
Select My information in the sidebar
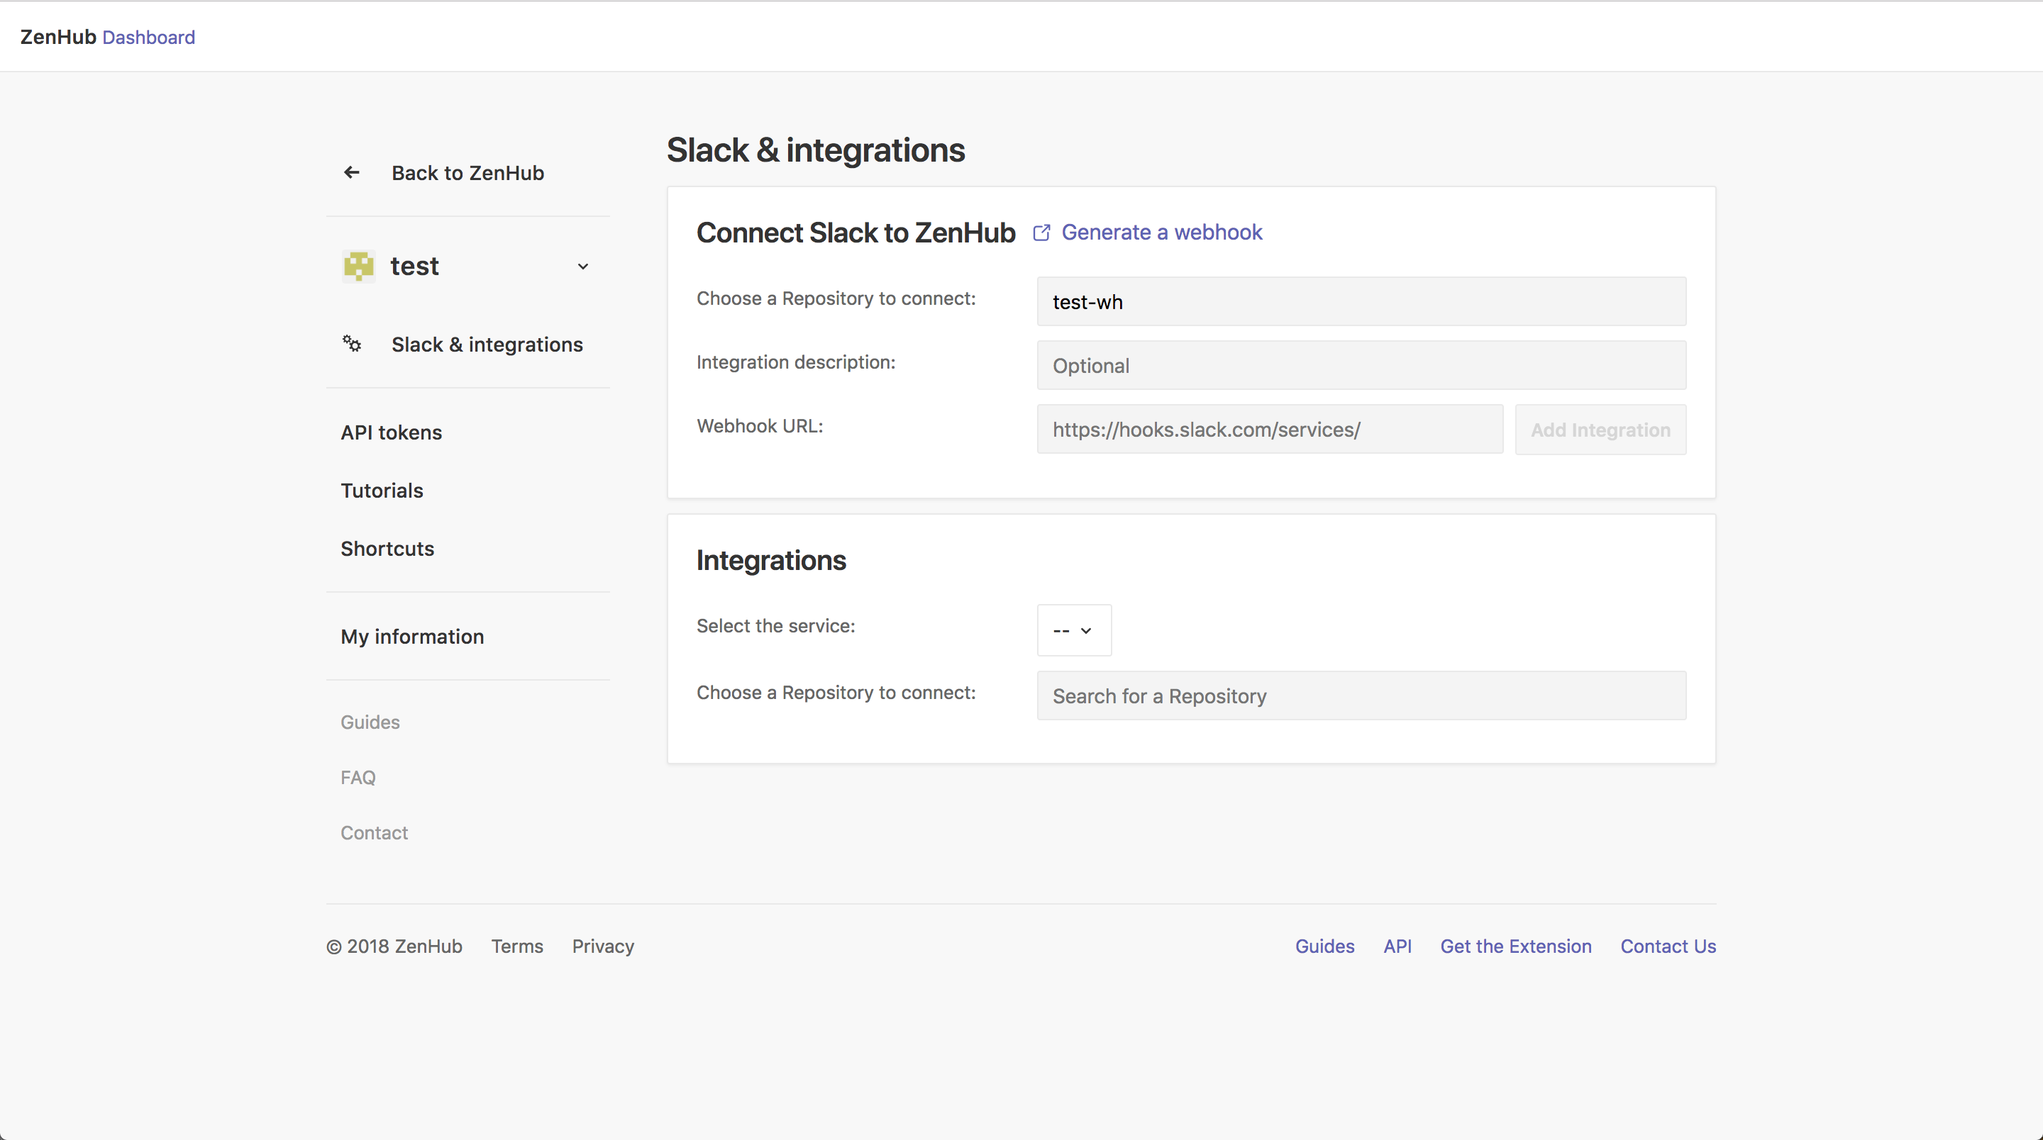(411, 637)
